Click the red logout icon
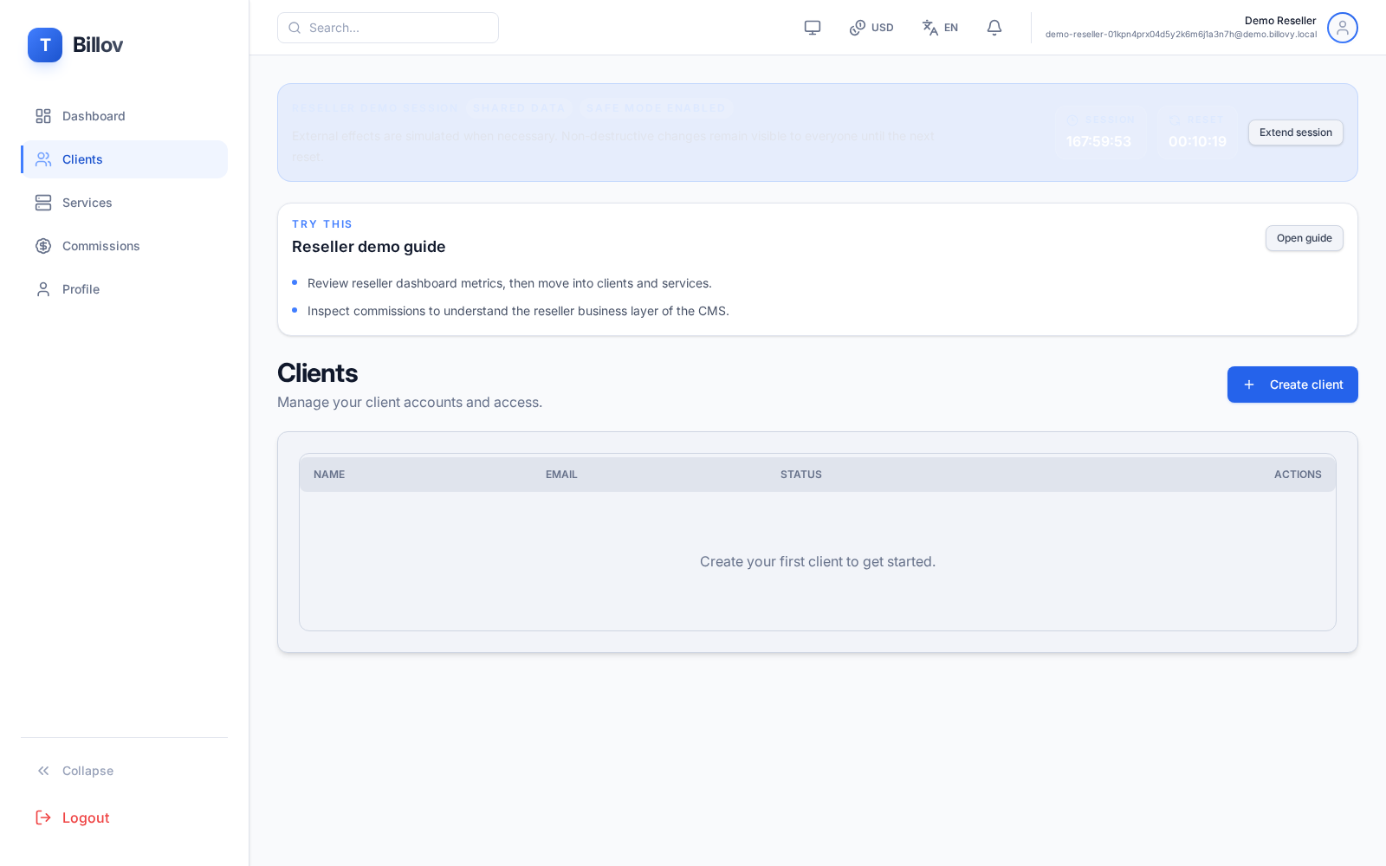The image size is (1386, 866). pyautogui.click(x=43, y=818)
